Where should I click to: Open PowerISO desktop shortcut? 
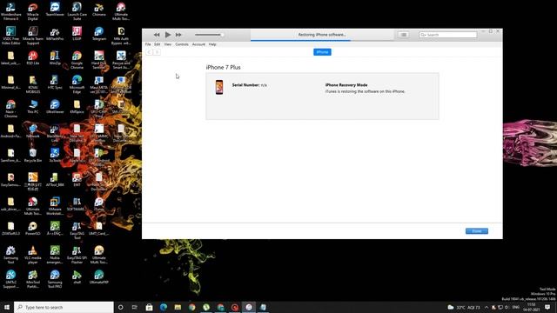coord(33,229)
